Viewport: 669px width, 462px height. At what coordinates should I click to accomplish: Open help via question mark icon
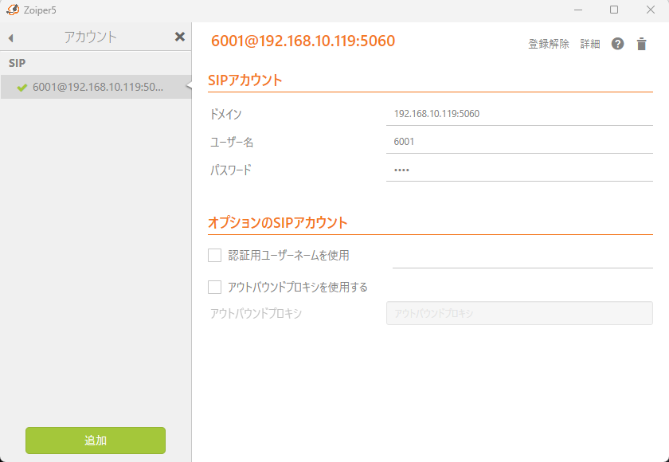[617, 44]
